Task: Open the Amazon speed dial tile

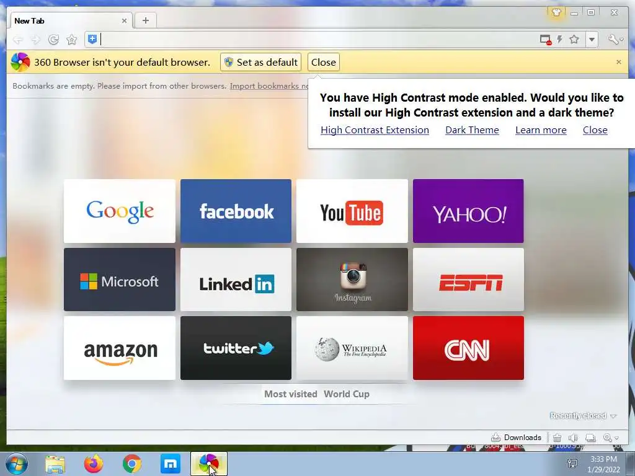Action: click(120, 348)
